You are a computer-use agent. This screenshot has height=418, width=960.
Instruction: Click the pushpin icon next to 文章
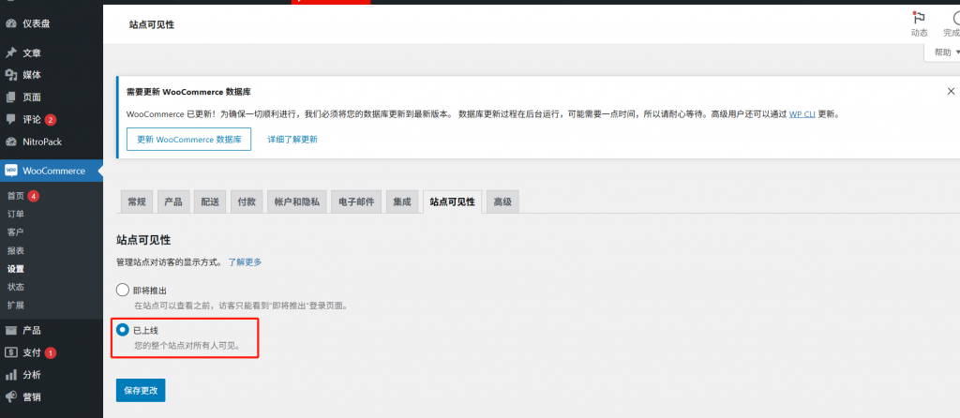point(10,53)
